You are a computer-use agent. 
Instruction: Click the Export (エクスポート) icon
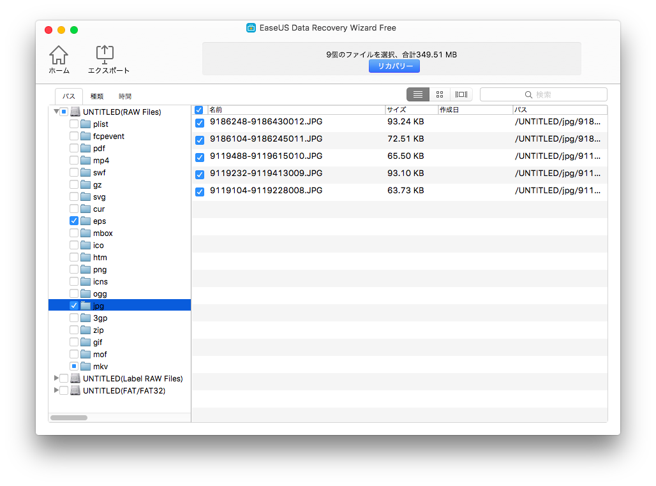point(105,55)
